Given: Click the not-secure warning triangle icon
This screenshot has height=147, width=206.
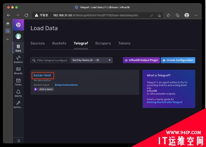Looking at the screenshot, I should click(x=37, y=15).
